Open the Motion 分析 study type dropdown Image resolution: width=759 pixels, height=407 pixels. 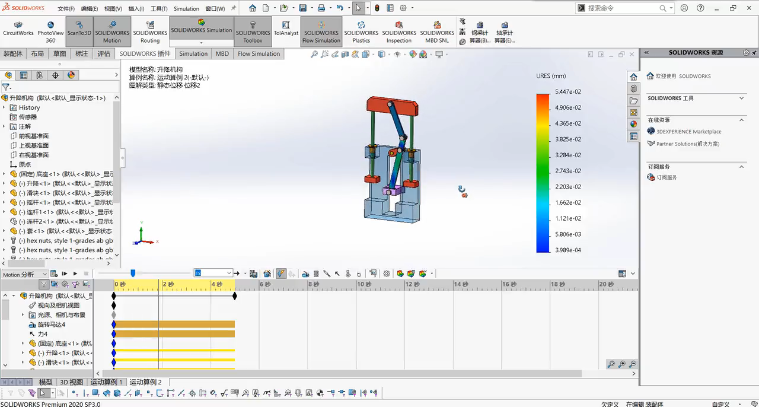click(x=24, y=274)
